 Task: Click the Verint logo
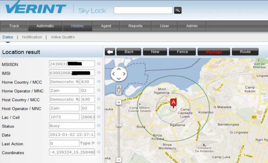[x=36, y=8]
